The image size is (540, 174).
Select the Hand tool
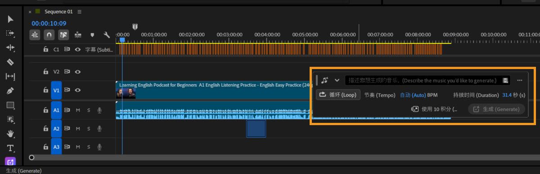tap(10, 134)
